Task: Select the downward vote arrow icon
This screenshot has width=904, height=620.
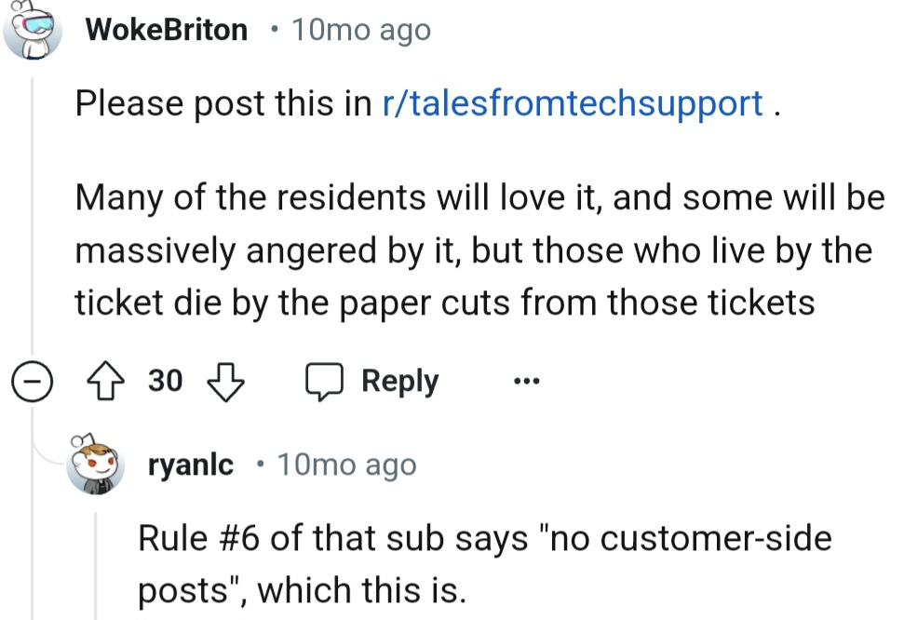Action: pos(225,380)
